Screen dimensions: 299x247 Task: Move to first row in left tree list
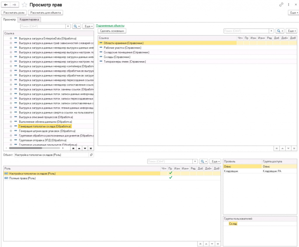[73, 148]
